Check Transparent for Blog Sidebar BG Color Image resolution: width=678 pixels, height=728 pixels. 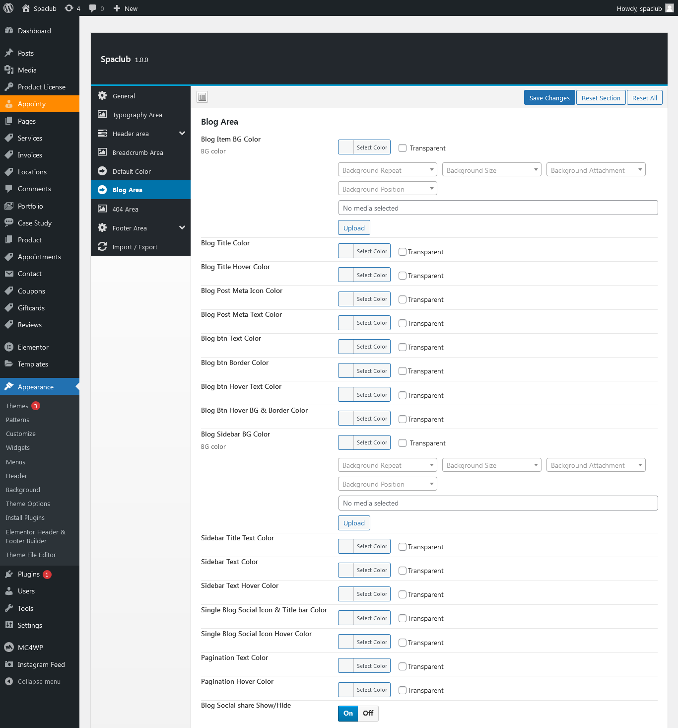[x=403, y=443]
